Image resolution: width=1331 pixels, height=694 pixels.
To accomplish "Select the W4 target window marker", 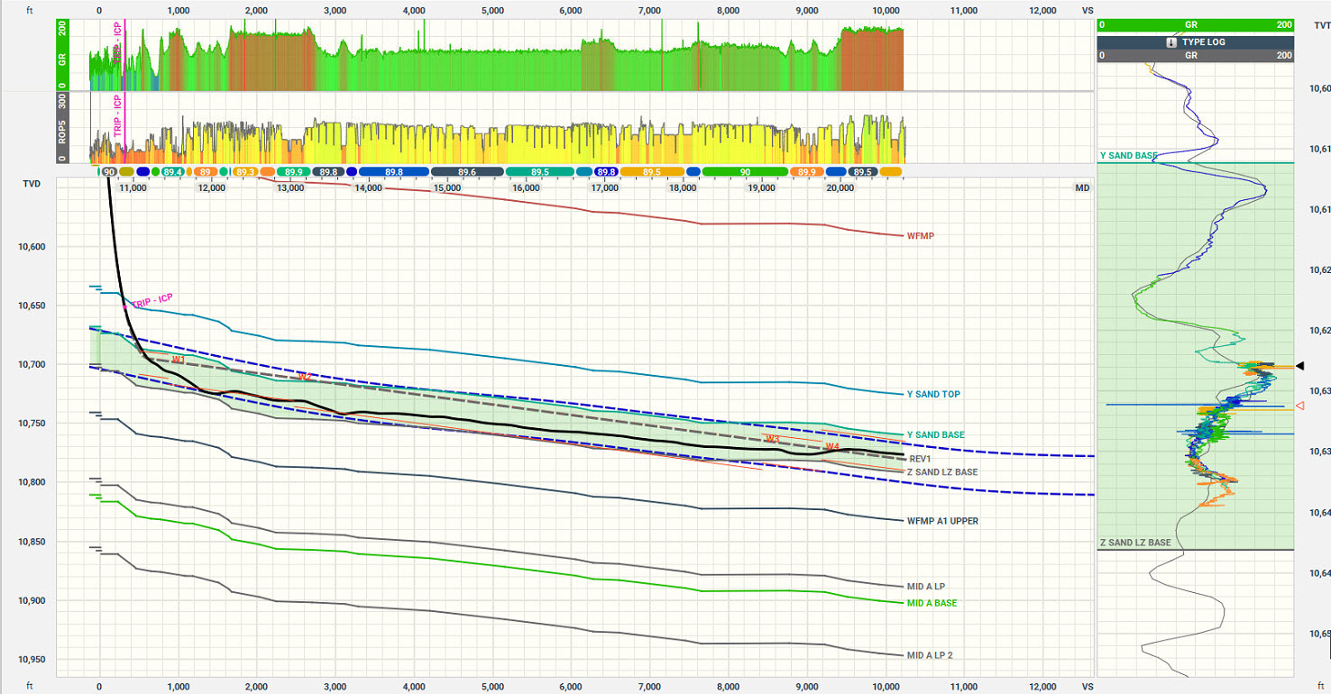I will point(831,446).
